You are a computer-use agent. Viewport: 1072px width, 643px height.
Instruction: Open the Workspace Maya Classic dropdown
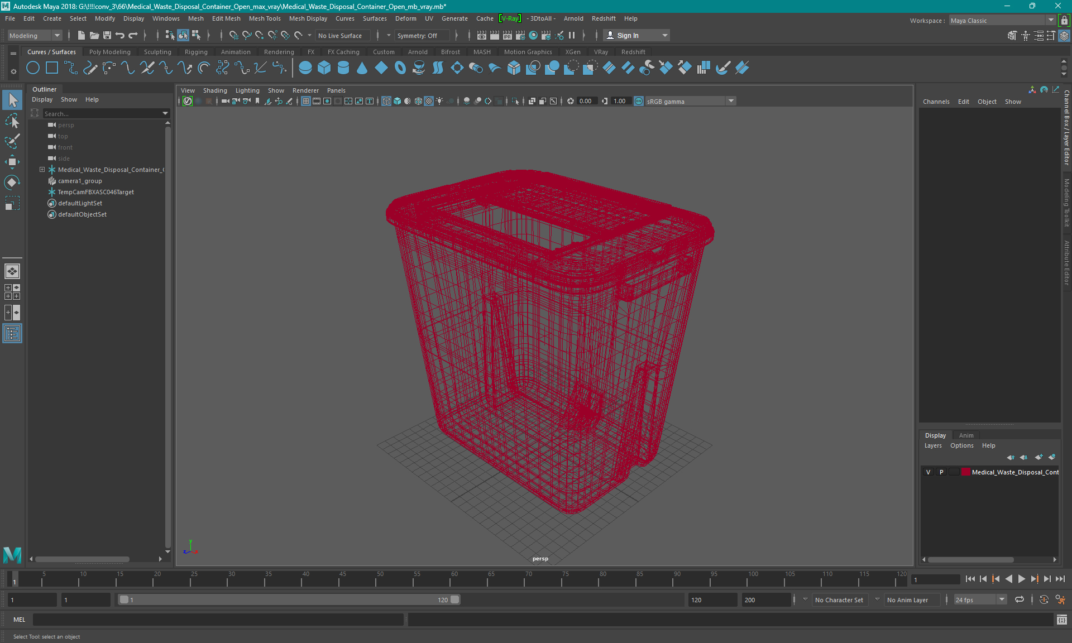(x=1002, y=21)
